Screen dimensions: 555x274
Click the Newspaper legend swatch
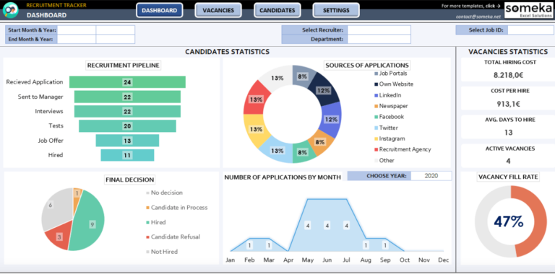(376, 106)
